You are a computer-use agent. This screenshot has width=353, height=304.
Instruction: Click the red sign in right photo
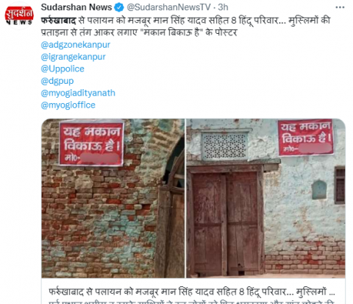point(306,138)
